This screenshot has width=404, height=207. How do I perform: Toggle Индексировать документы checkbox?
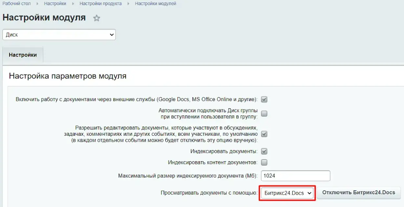pos(264,151)
